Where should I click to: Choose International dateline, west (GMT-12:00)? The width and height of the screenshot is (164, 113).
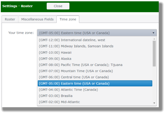(72, 40)
